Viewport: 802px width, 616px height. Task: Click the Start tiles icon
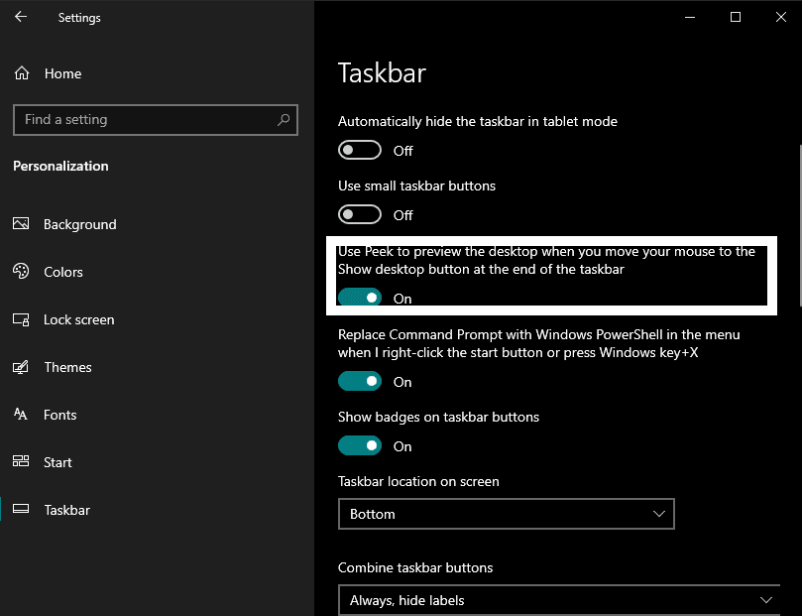pyautogui.click(x=21, y=462)
